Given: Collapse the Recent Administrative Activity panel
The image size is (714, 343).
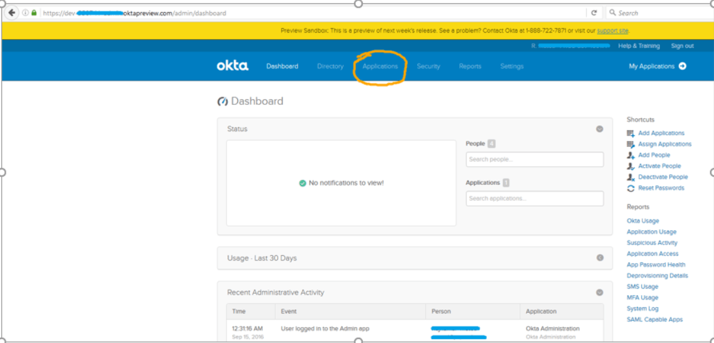Looking at the screenshot, I should [x=599, y=292].
